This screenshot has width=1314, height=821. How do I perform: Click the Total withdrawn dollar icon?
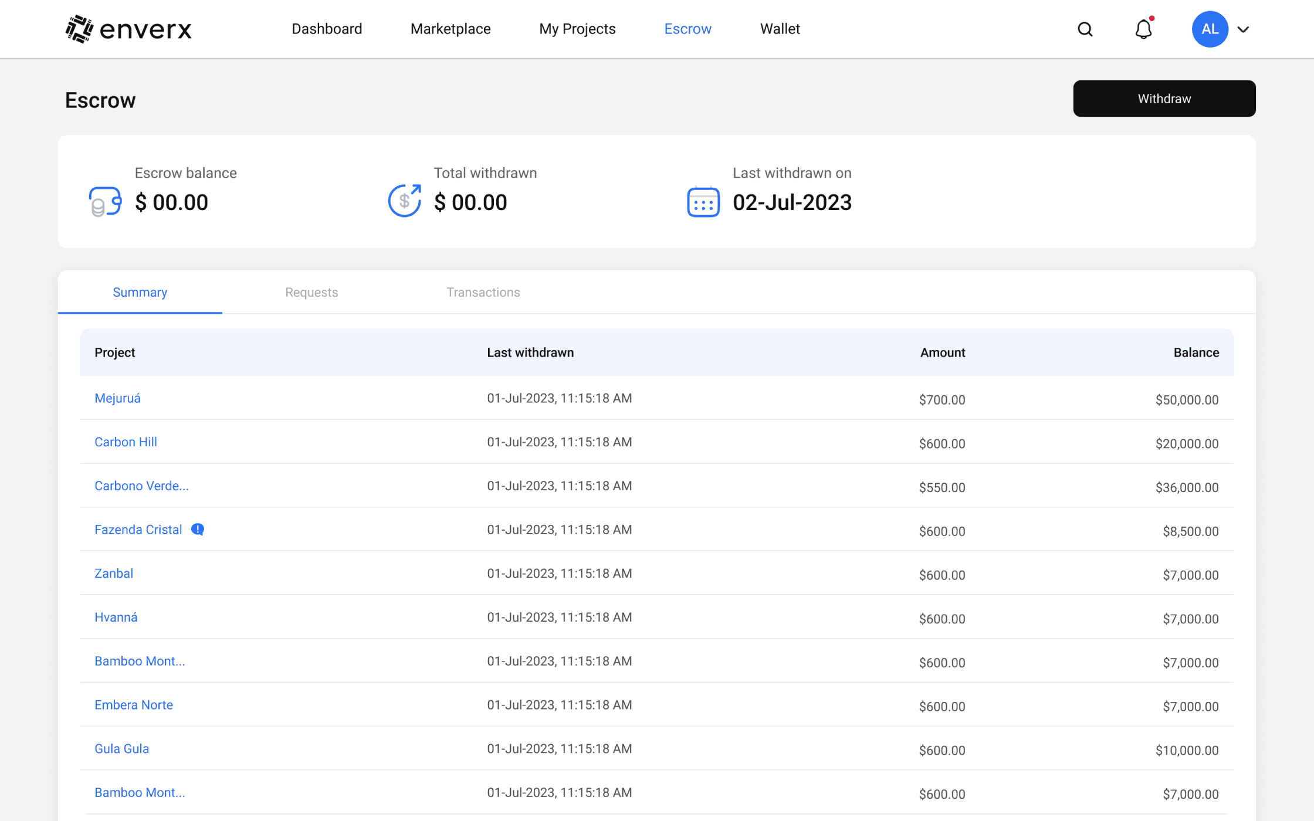coord(405,201)
